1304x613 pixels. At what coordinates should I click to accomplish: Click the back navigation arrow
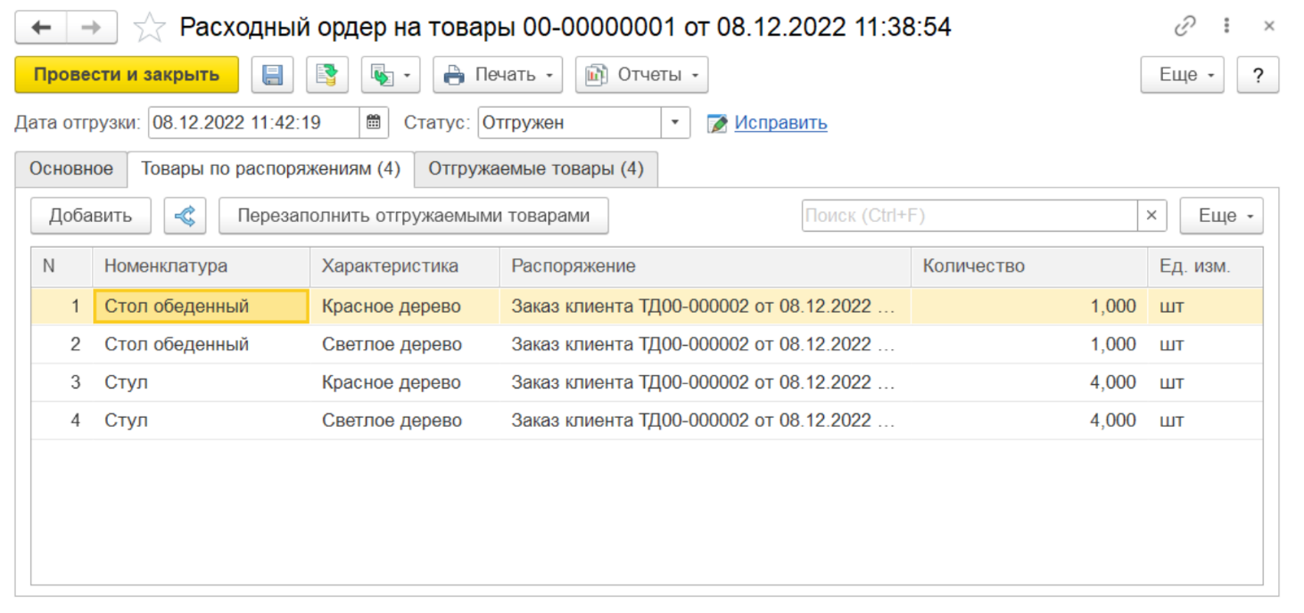tap(41, 28)
